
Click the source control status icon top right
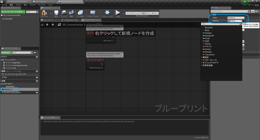coord(245,2)
